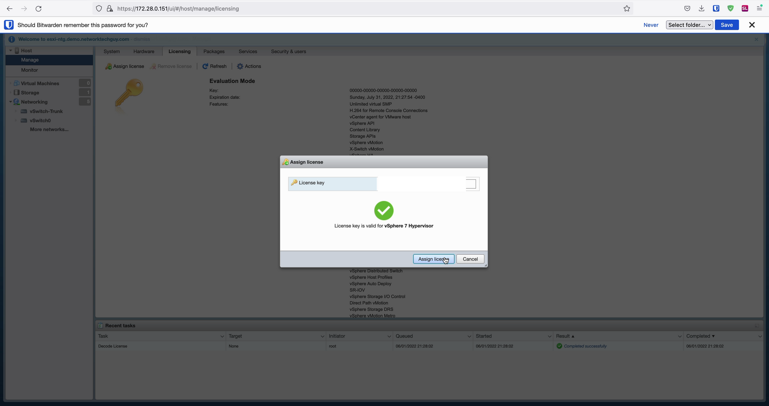Open the browser hamburger menu

click(759, 8)
